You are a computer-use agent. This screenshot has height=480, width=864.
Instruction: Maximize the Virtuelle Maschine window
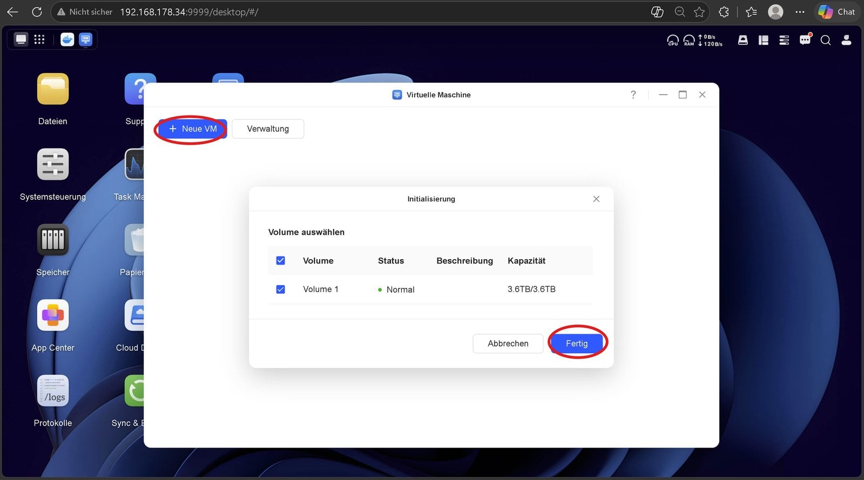click(x=683, y=94)
